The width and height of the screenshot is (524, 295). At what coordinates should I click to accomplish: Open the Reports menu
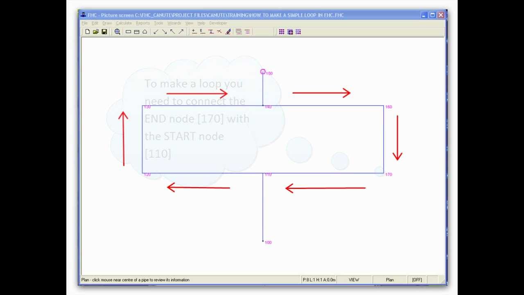[143, 23]
